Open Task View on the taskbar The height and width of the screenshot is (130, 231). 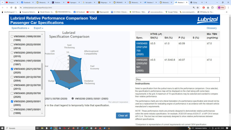coord(38,128)
